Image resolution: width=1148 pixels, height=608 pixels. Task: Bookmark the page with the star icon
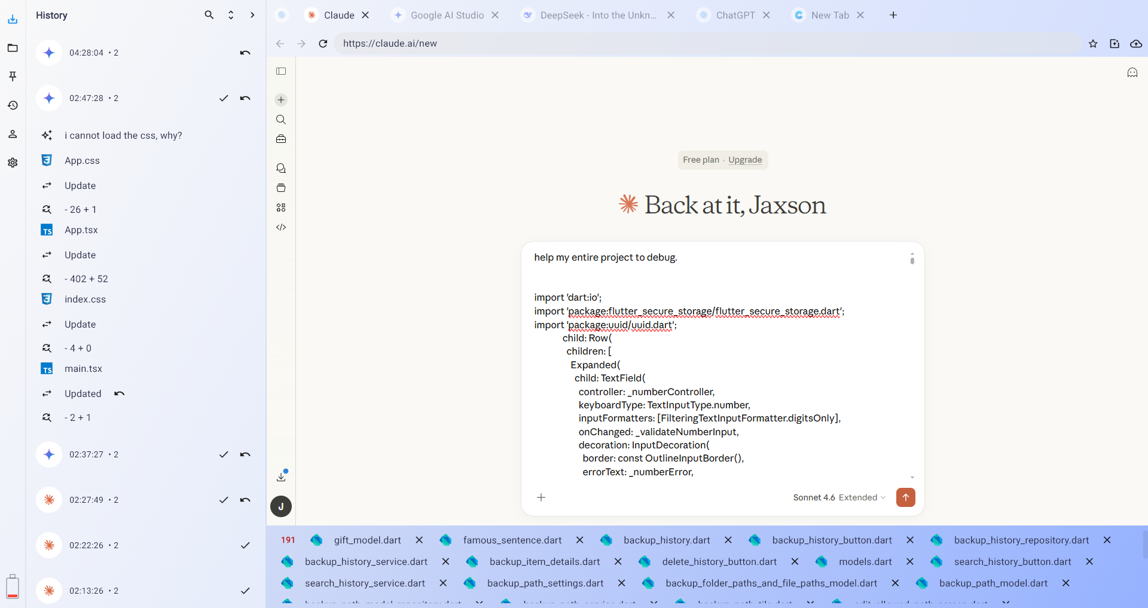pyautogui.click(x=1093, y=43)
